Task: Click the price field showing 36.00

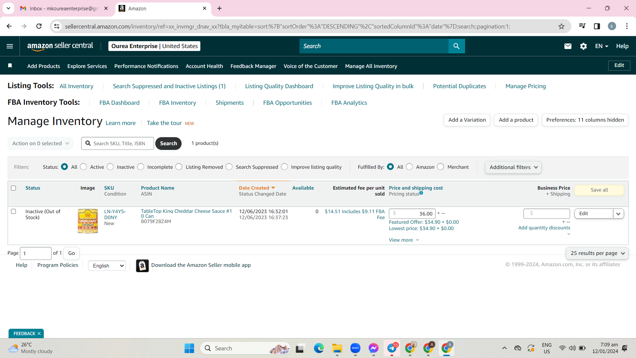Action: (x=412, y=214)
